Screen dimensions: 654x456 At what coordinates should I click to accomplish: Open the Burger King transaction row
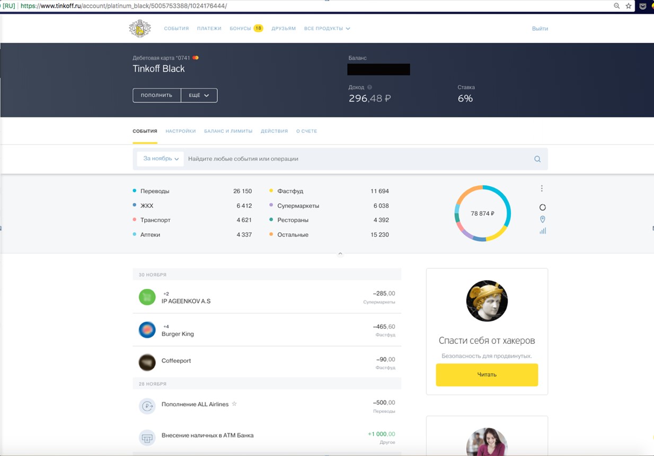click(x=267, y=330)
